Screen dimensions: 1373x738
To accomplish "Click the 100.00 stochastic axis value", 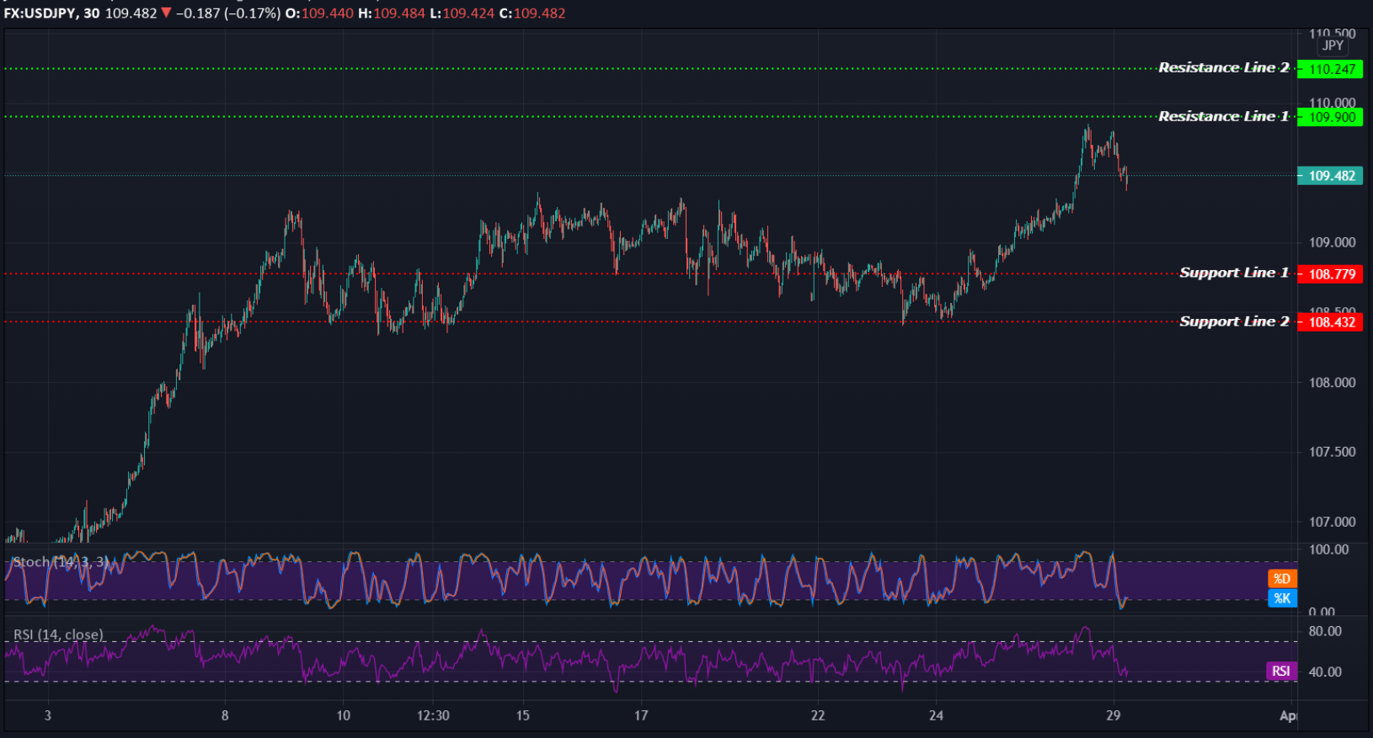I will click(1328, 550).
